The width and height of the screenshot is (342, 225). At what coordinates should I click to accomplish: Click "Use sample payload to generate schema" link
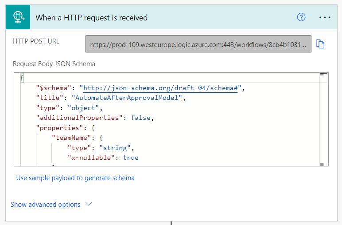point(75,178)
